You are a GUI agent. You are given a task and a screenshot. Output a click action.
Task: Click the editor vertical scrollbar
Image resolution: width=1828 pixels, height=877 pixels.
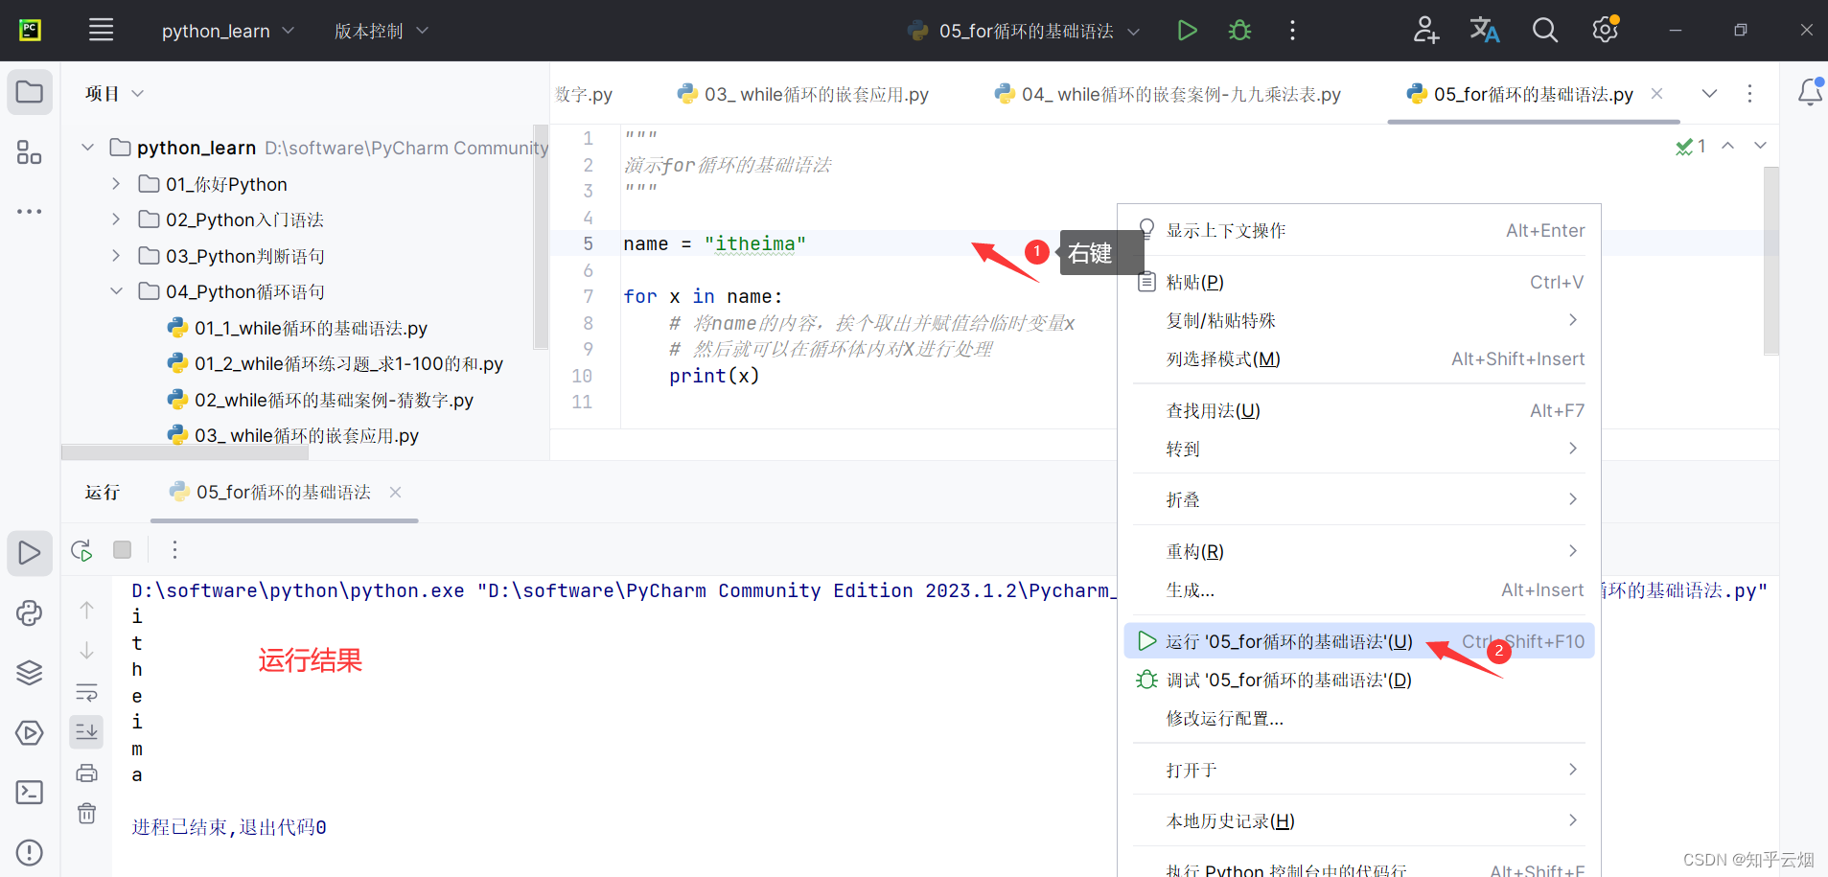[1770, 261]
